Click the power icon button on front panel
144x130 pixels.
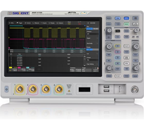(x=6, y=89)
